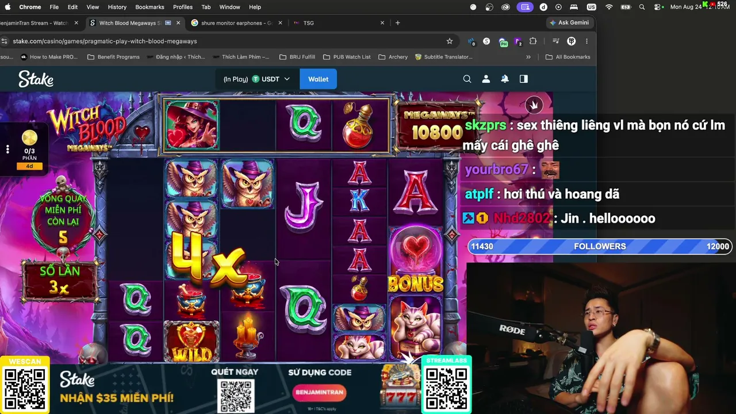
Task: Open macOS Spotlight search icon
Action: tap(642, 7)
